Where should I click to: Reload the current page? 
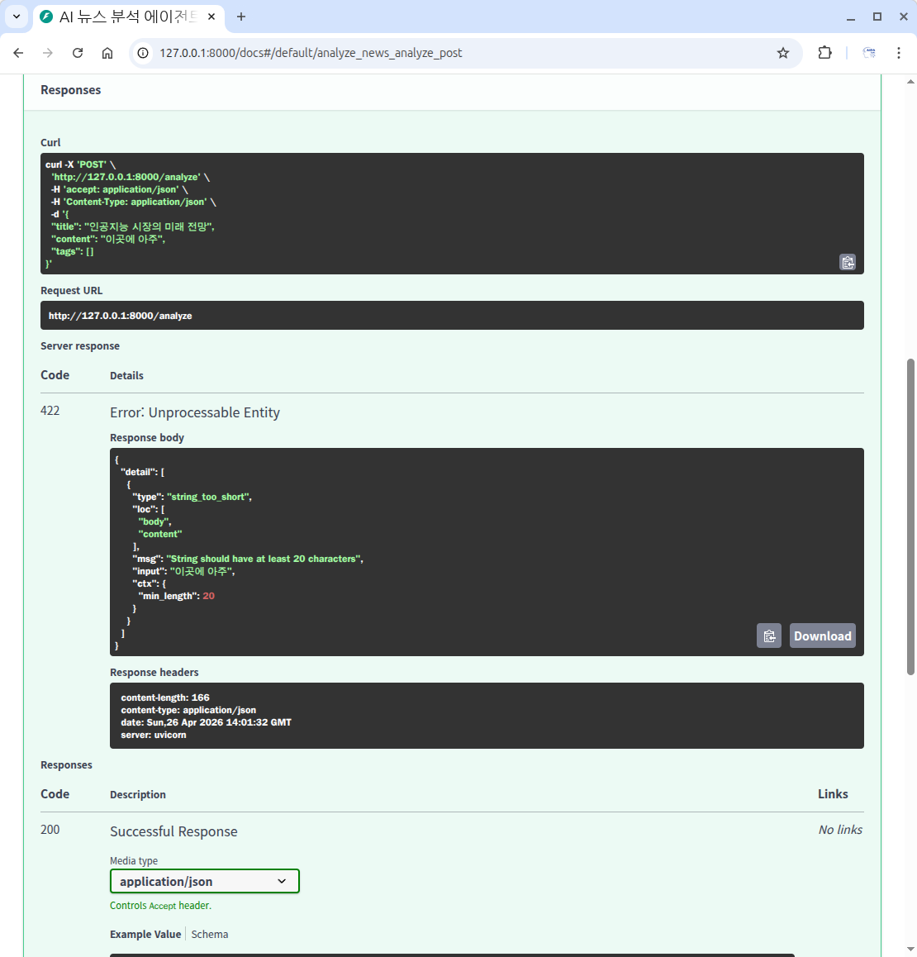tap(78, 53)
